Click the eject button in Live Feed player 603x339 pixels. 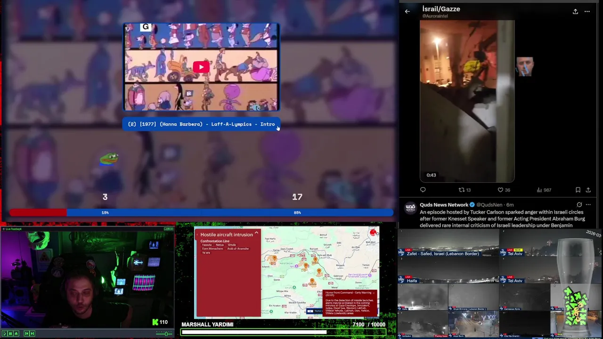pyautogui.click(x=16, y=333)
